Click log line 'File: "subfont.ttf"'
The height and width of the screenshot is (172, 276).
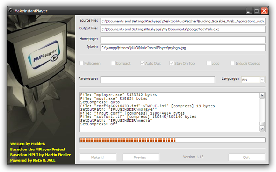[138, 117]
